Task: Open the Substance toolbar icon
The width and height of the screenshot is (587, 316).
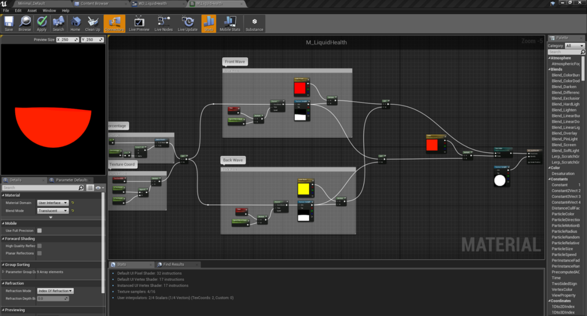Action: click(254, 23)
